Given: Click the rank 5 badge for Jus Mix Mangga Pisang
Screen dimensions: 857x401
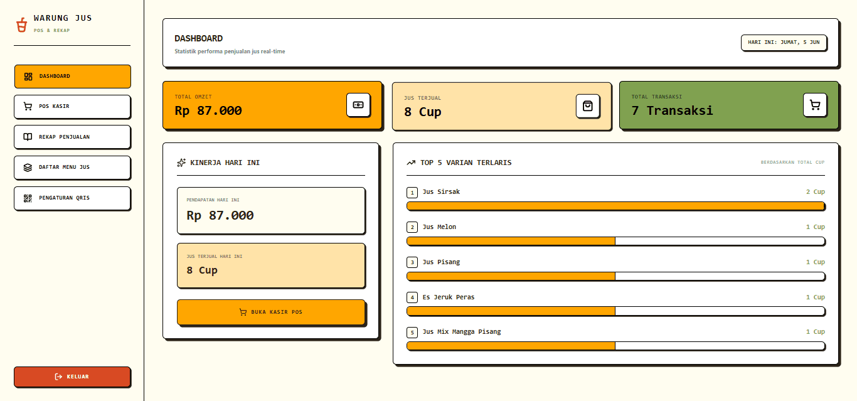Looking at the screenshot, I should (x=412, y=333).
